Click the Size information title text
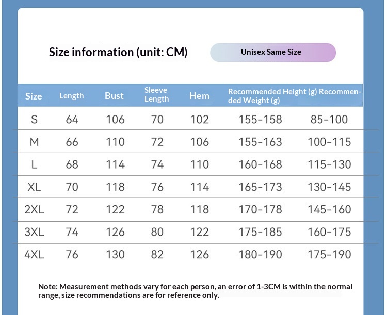This screenshot has height=315, width=387. coord(118,52)
